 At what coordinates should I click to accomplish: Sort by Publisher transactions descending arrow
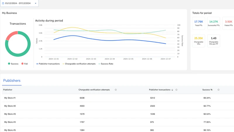[172, 90]
